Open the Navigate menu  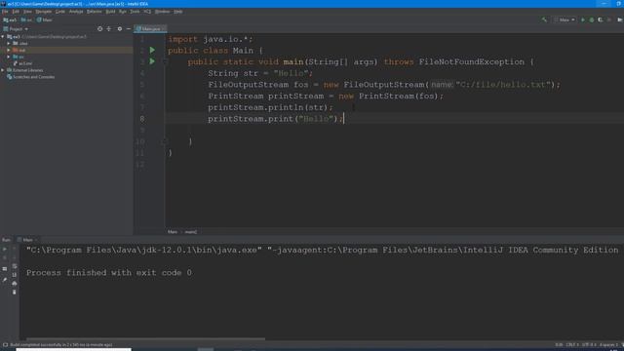click(43, 12)
